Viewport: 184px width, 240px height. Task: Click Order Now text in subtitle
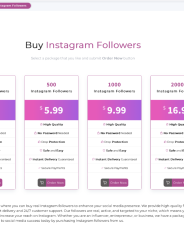(x=112, y=58)
